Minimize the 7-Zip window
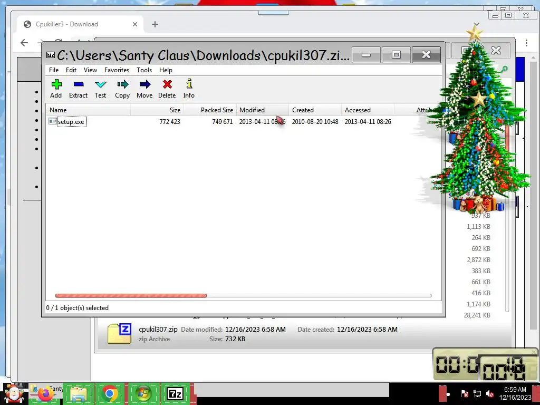Screen dimensions: 540x405 (367, 55)
